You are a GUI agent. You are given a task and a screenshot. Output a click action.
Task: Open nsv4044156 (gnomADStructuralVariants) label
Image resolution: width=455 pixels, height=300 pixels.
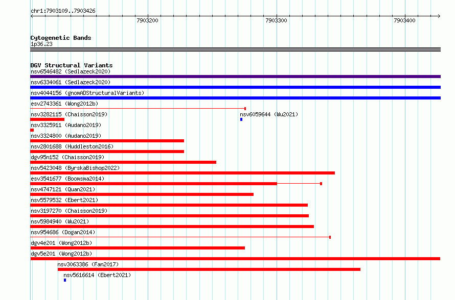point(87,93)
